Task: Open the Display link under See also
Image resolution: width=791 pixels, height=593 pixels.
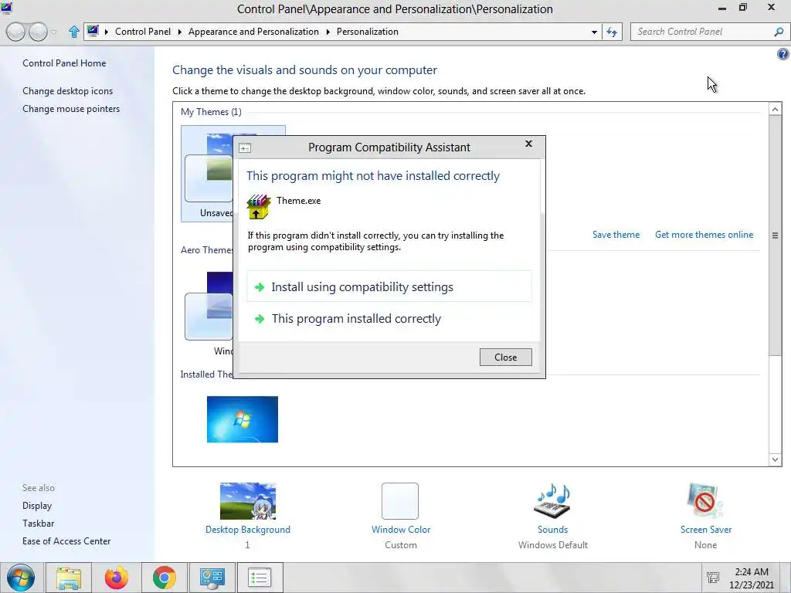Action: coord(37,505)
